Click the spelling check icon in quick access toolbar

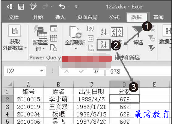[x=33, y=6]
